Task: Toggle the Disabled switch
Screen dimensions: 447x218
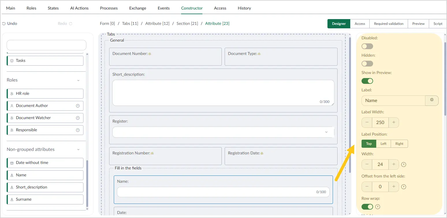Action: [x=367, y=46]
